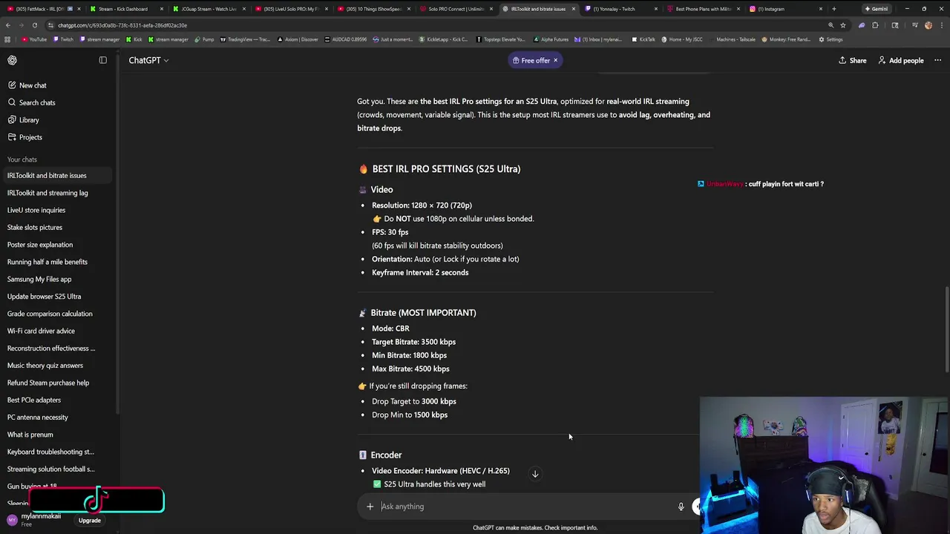Open the KickTalk bookmark
This screenshot has width=950, height=534.
pyautogui.click(x=643, y=39)
